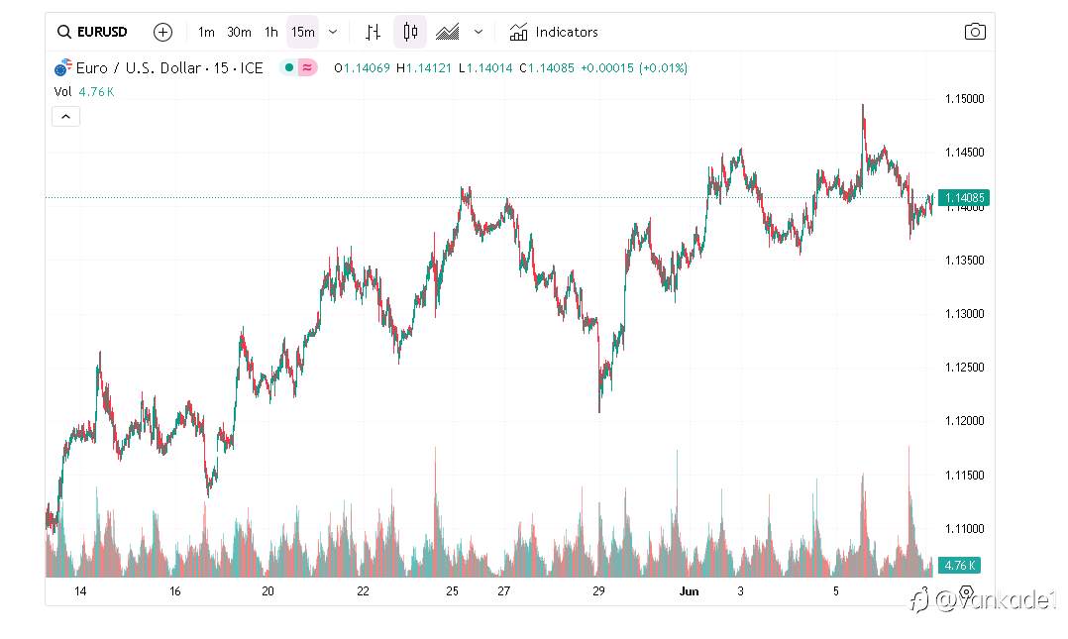The height and width of the screenshot is (639, 1068).
Task: Select the 1h interval
Action: click(271, 32)
